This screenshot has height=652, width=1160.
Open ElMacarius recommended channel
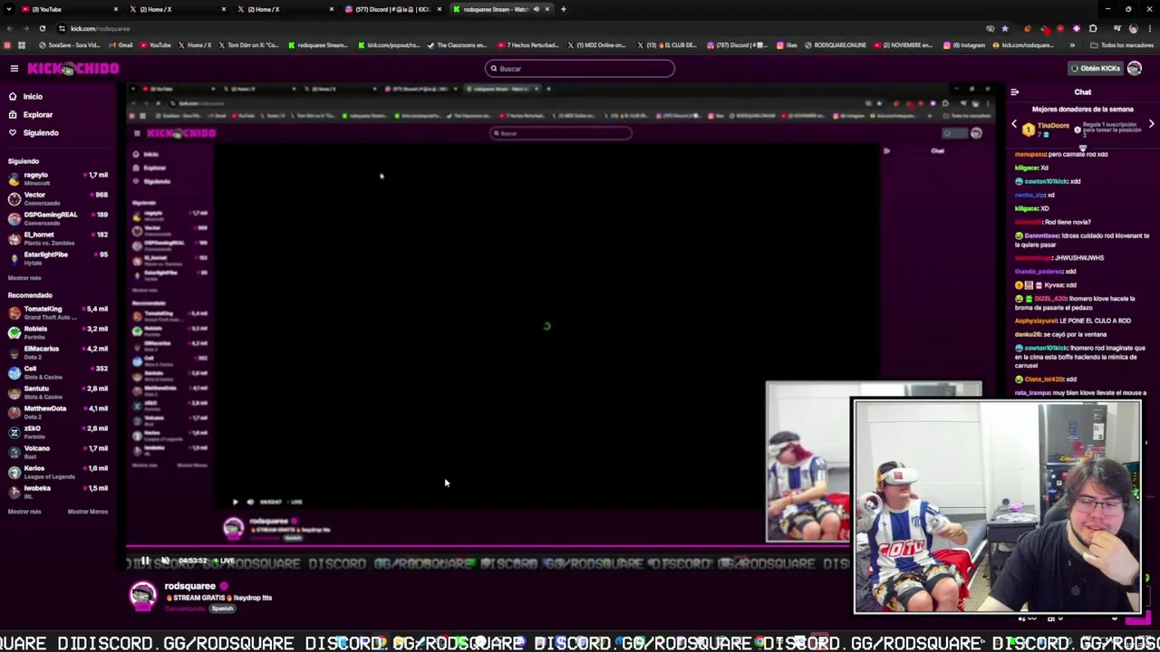point(58,352)
